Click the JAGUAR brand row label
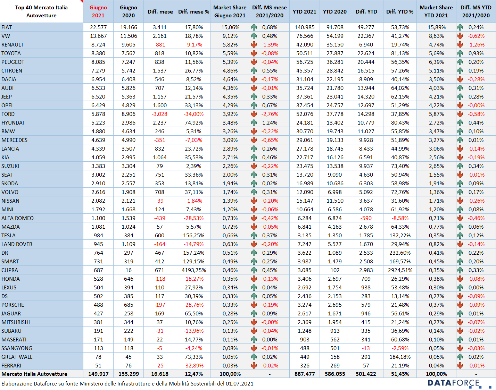Viewport: 496px width, 390px height. [x=11, y=313]
